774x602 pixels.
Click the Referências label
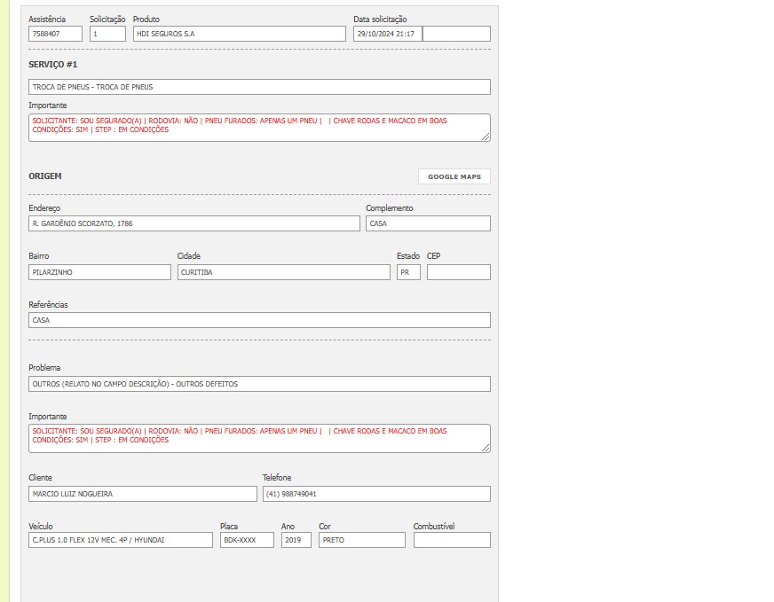click(x=48, y=305)
